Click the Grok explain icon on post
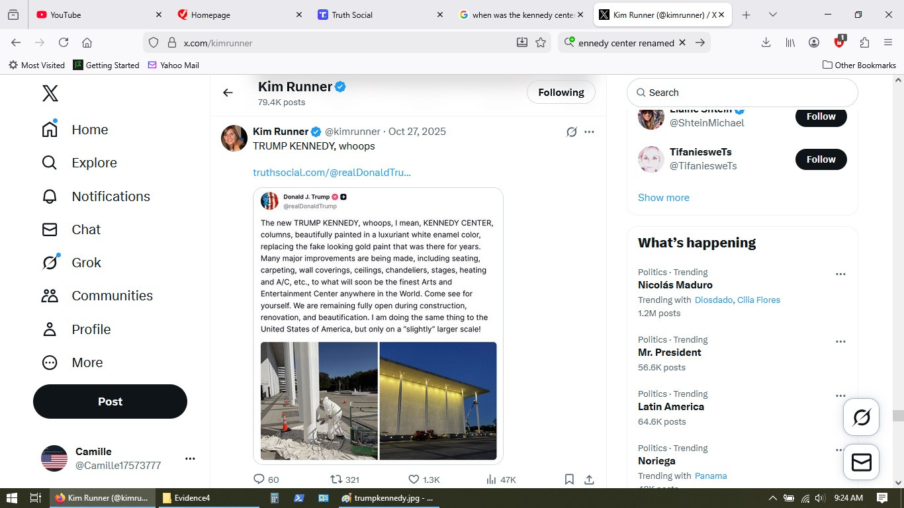The image size is (904, 508). 572,132
